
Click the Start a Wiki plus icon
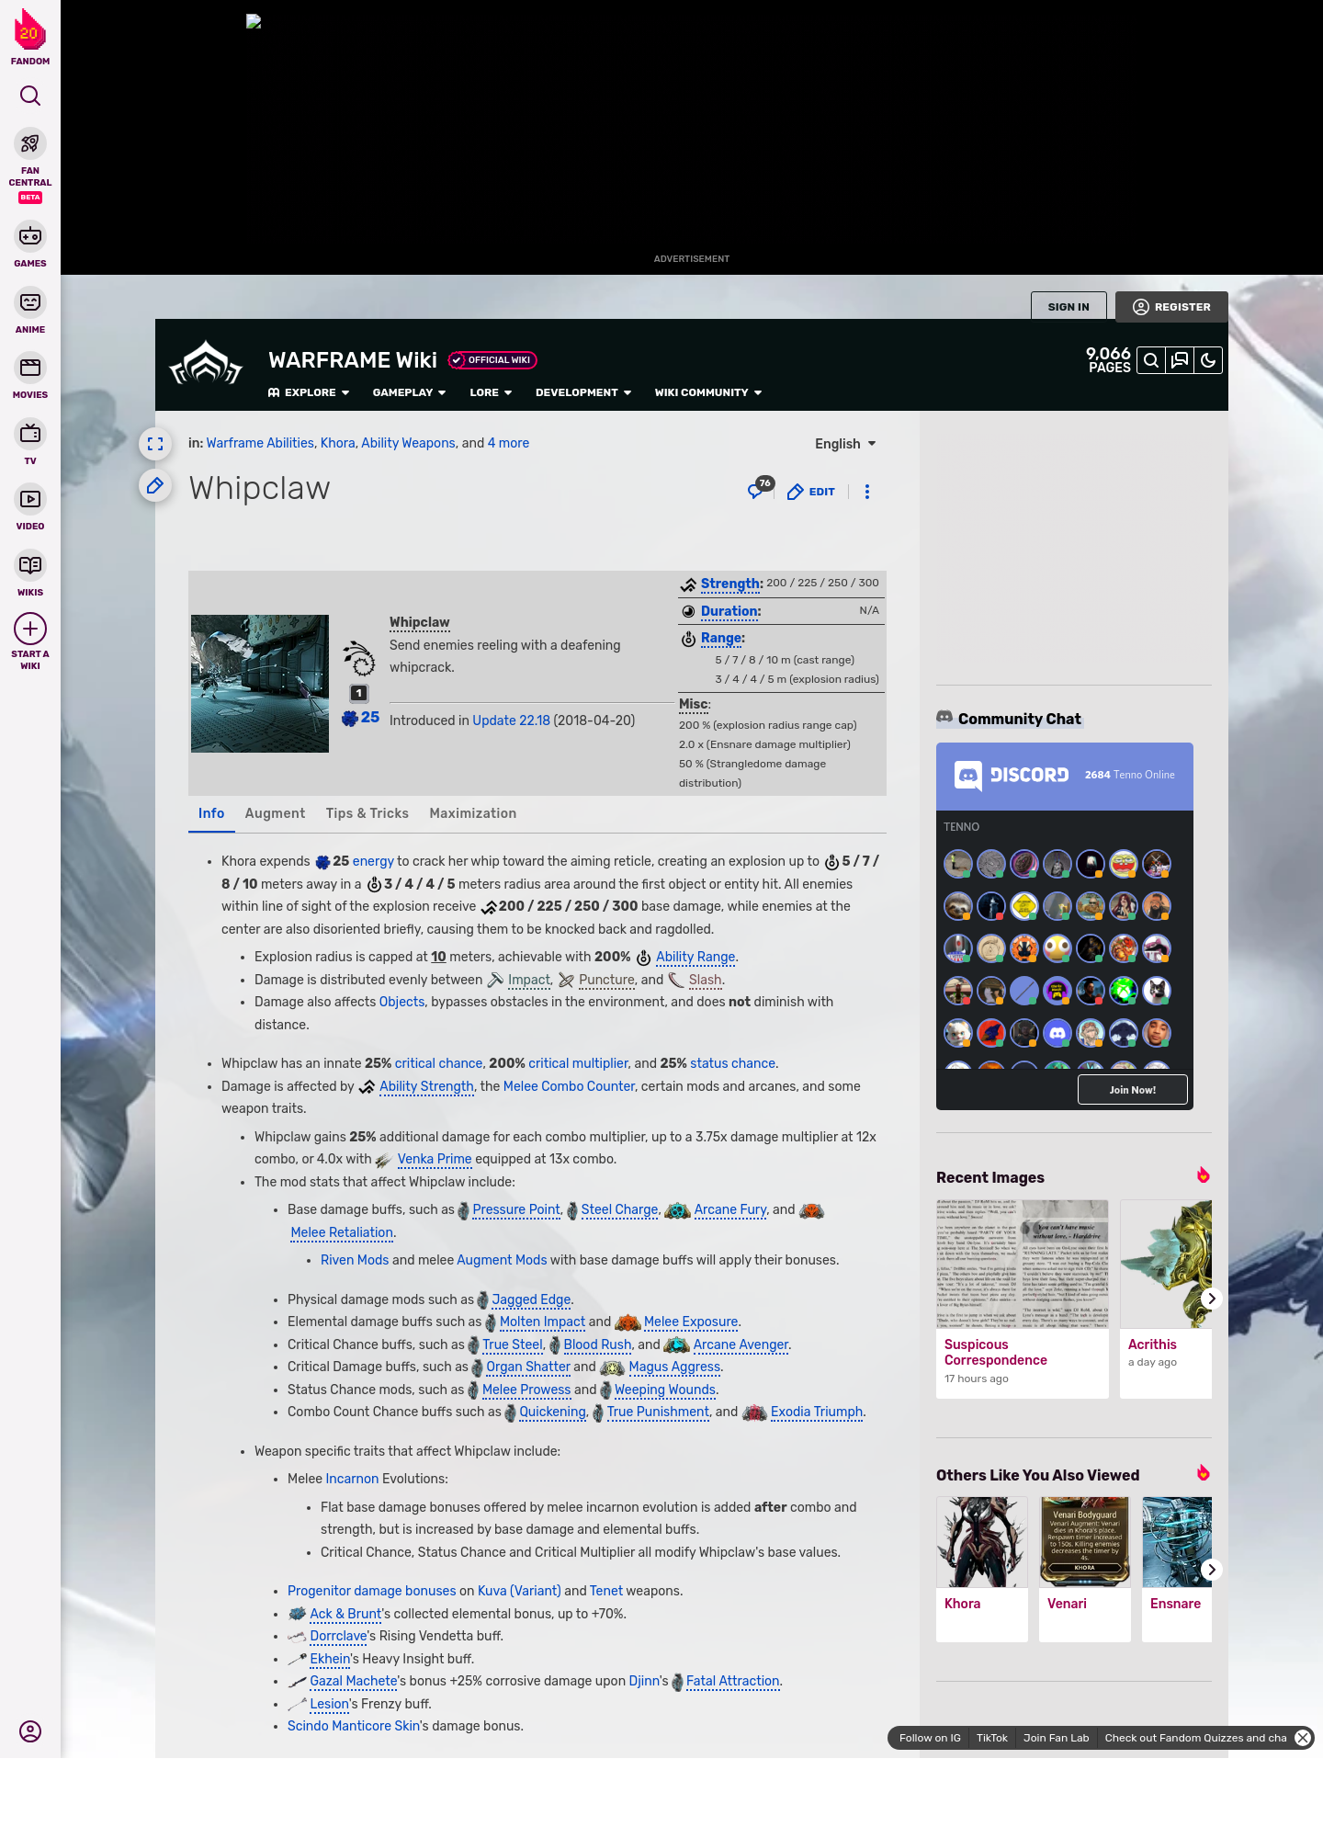[x=30, y=629]
